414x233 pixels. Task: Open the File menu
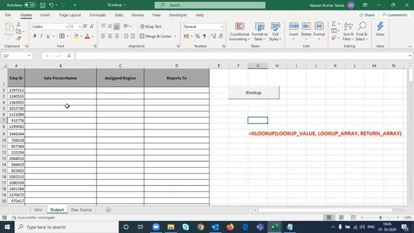point(8,15)
